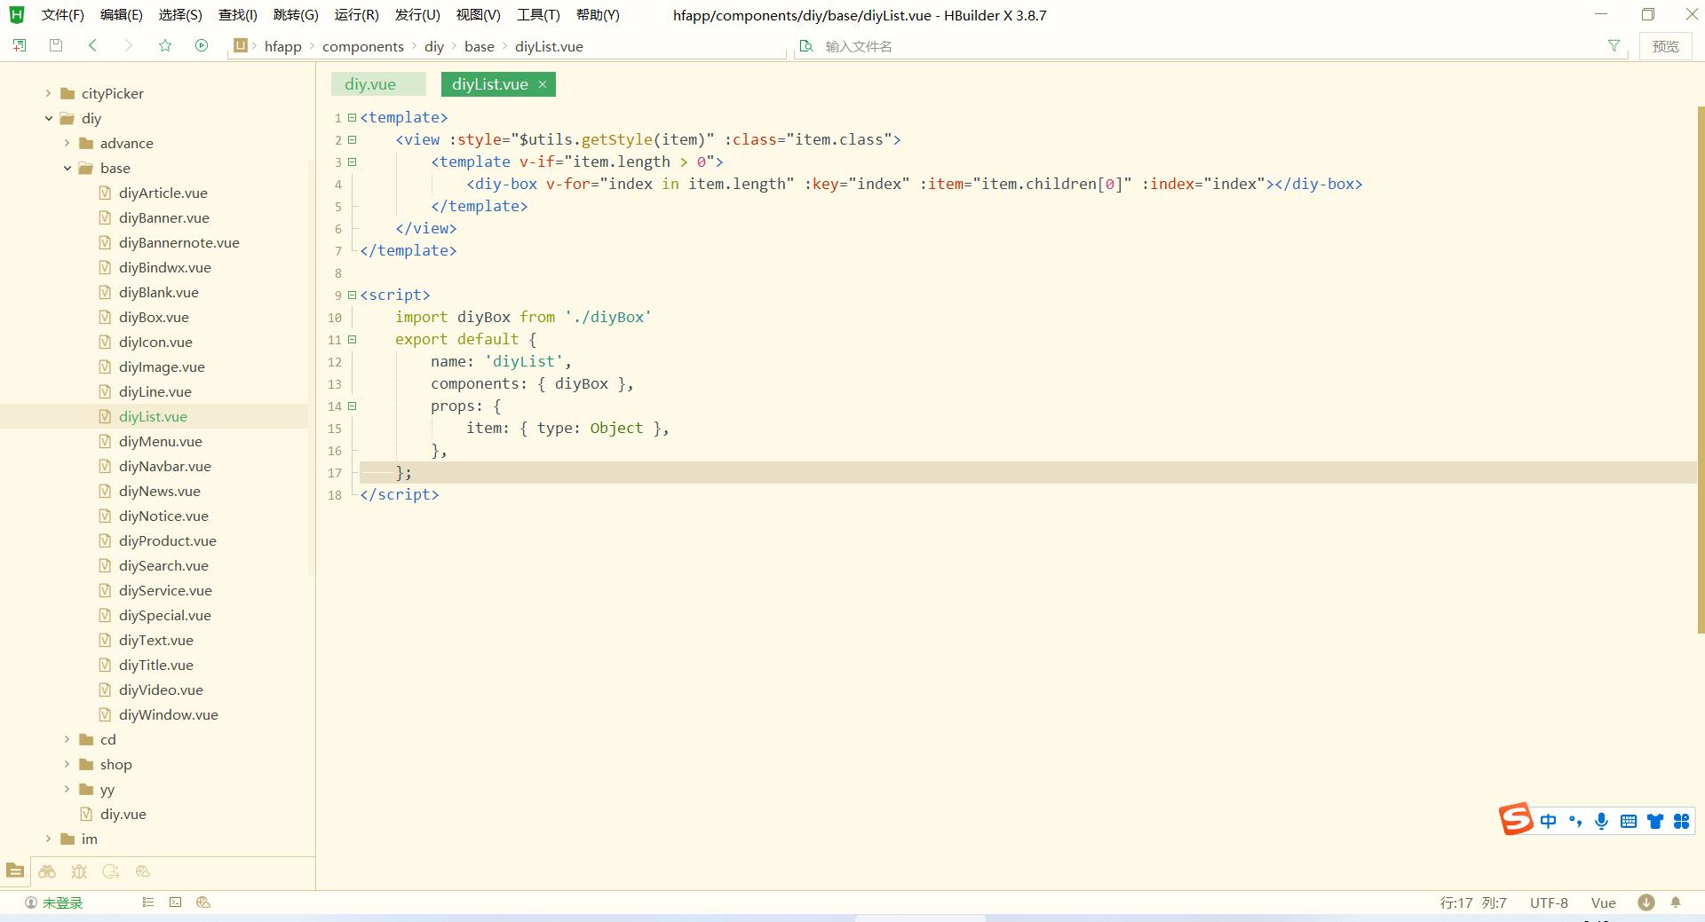Close the diyList.vue tab

(542, 84)
